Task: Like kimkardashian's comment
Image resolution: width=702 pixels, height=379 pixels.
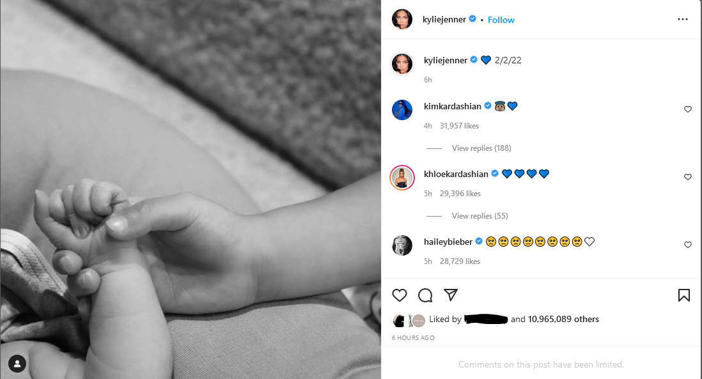Action: point(688,109)
